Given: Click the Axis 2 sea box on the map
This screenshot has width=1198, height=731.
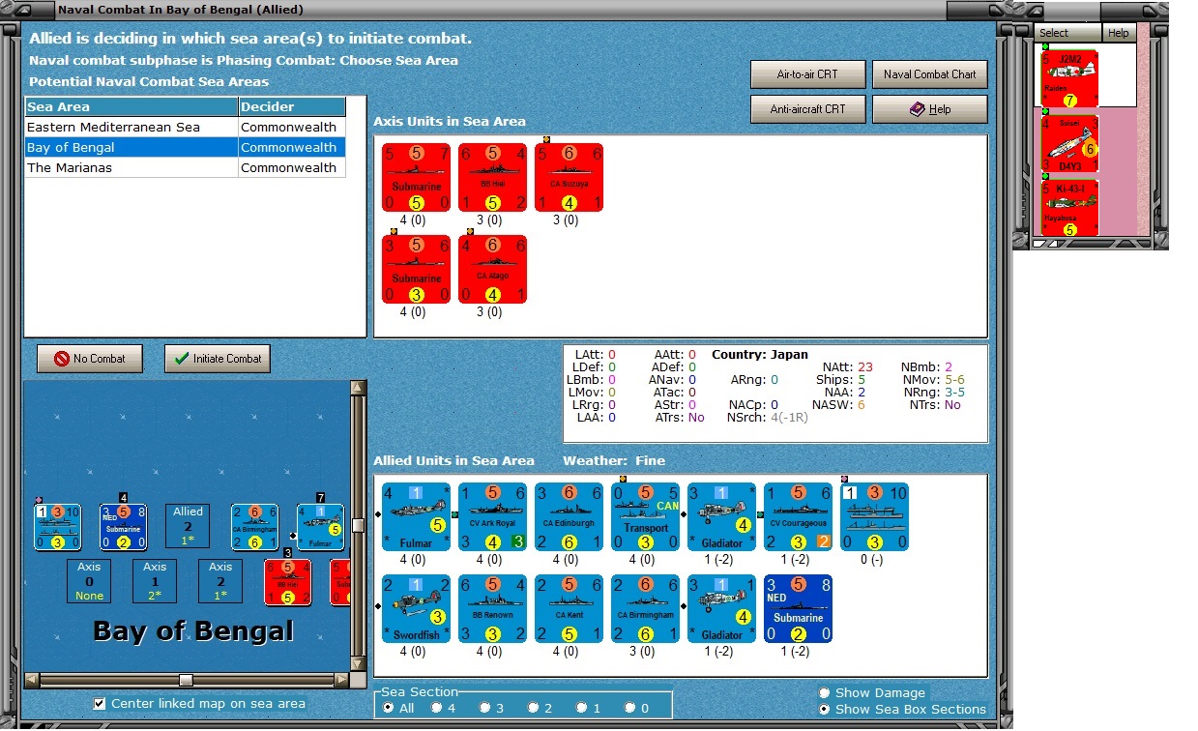Looking at the screenshot, I should 221,582.
